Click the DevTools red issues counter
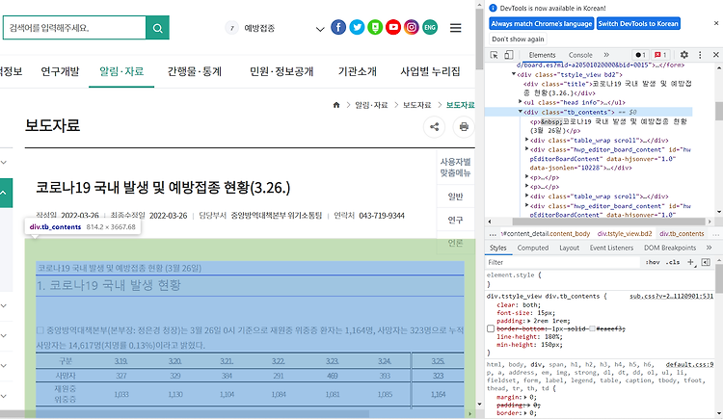The height and width of the screenshot is (419, 723). tap(660, 55)
